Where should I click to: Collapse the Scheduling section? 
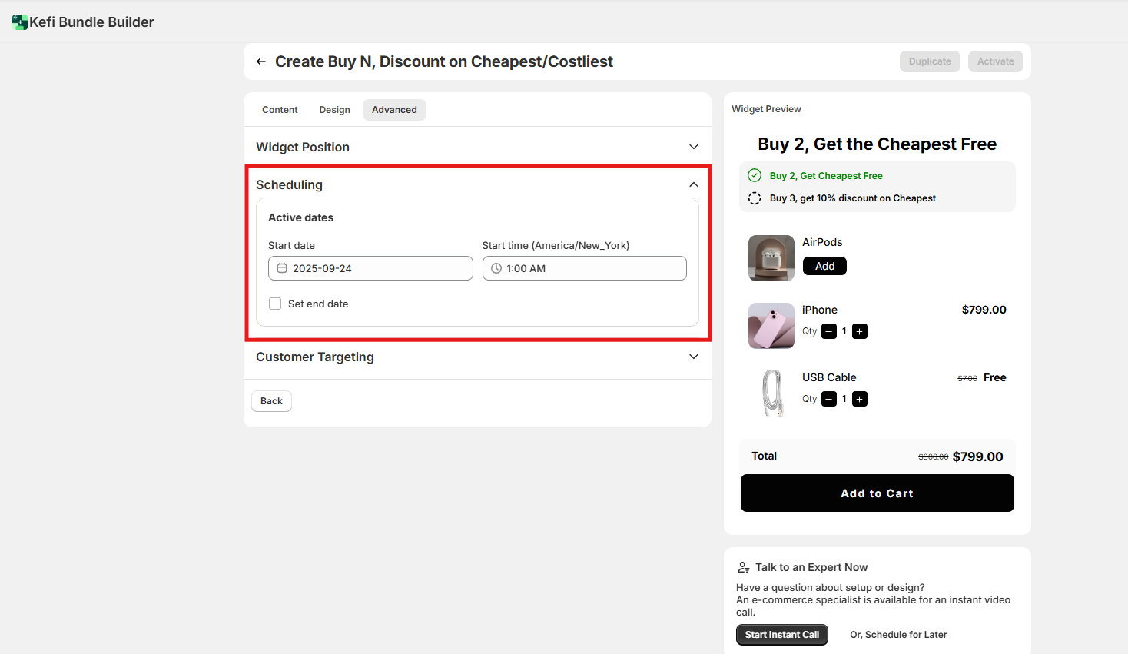pos(693,184)
